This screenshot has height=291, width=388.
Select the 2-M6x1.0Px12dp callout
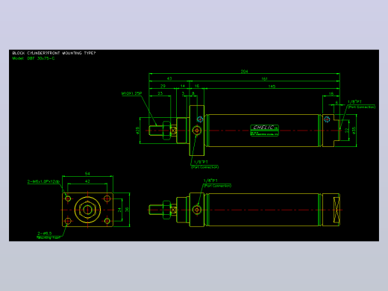pyautogui.click(x=43, y=181)
